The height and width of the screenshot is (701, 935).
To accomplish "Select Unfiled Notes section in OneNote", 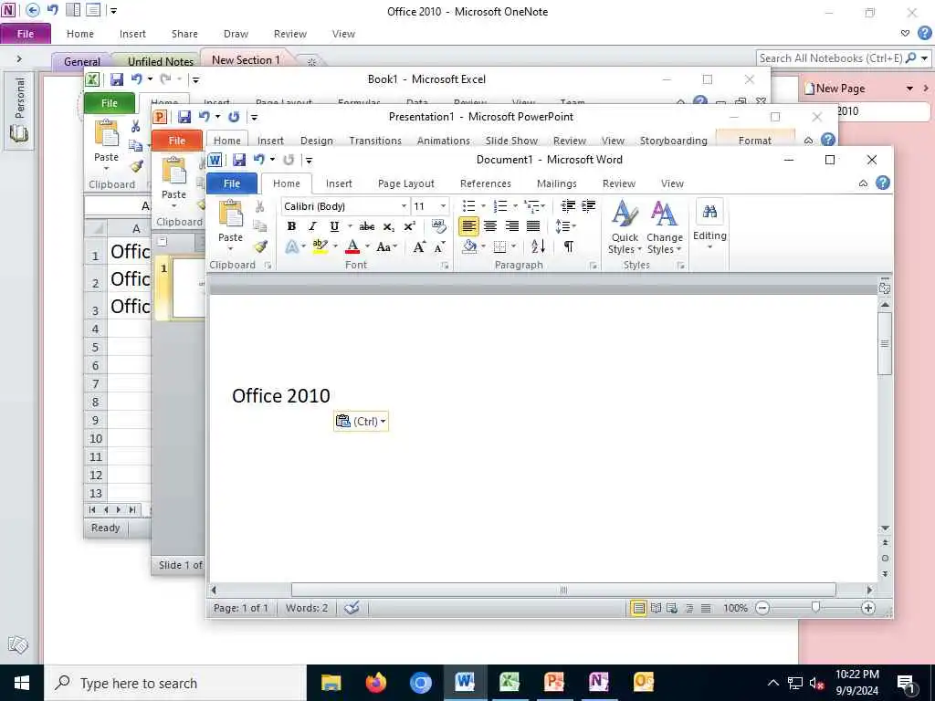I will (161, 61).
